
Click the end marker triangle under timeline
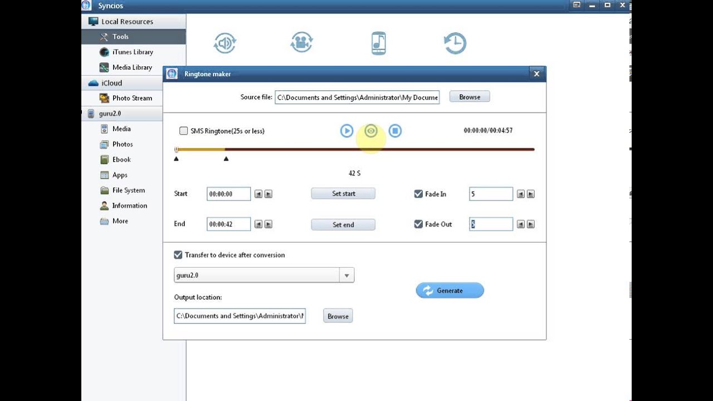tap(226, 159)
